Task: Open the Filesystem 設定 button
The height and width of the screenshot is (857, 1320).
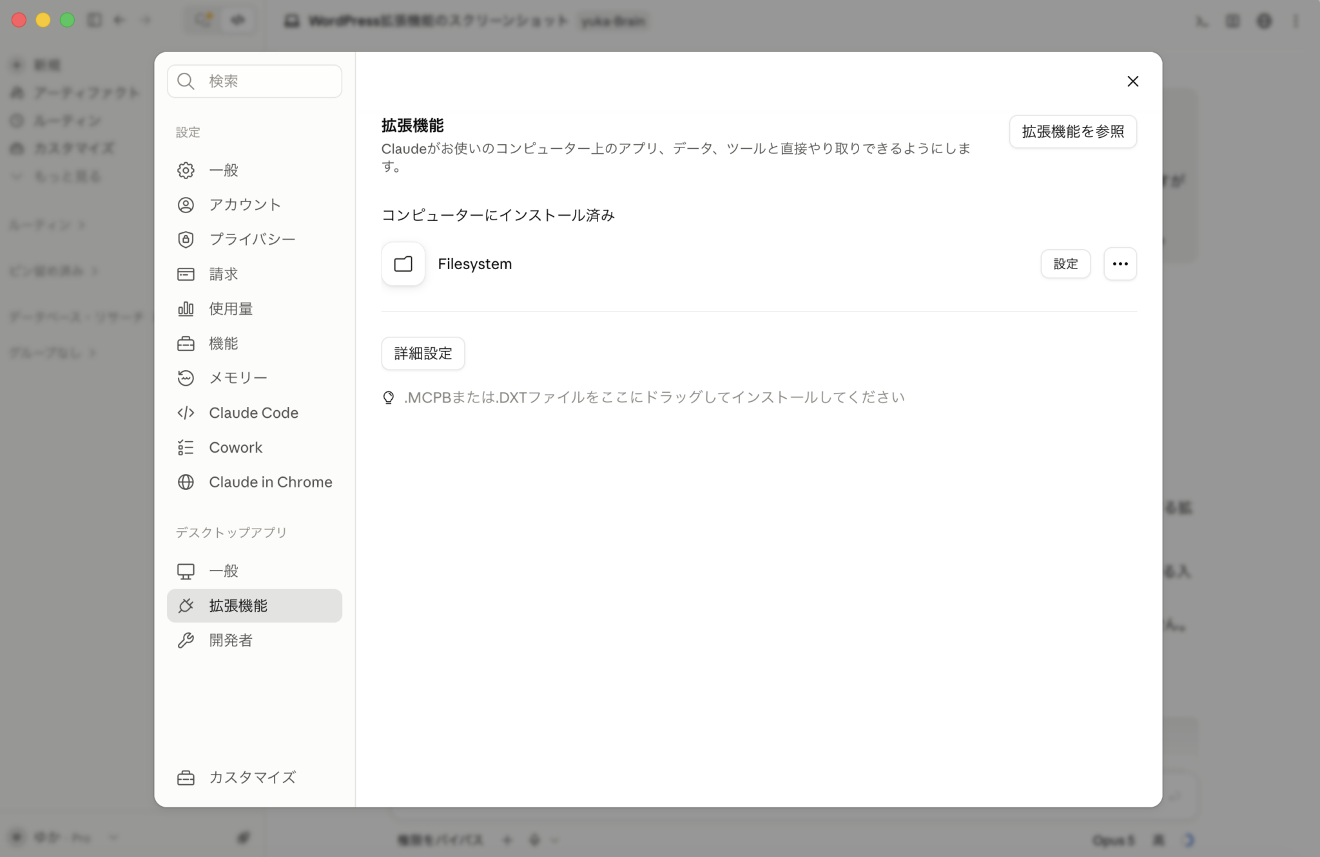Action: pyautogui.click(x=1065, y=264)
